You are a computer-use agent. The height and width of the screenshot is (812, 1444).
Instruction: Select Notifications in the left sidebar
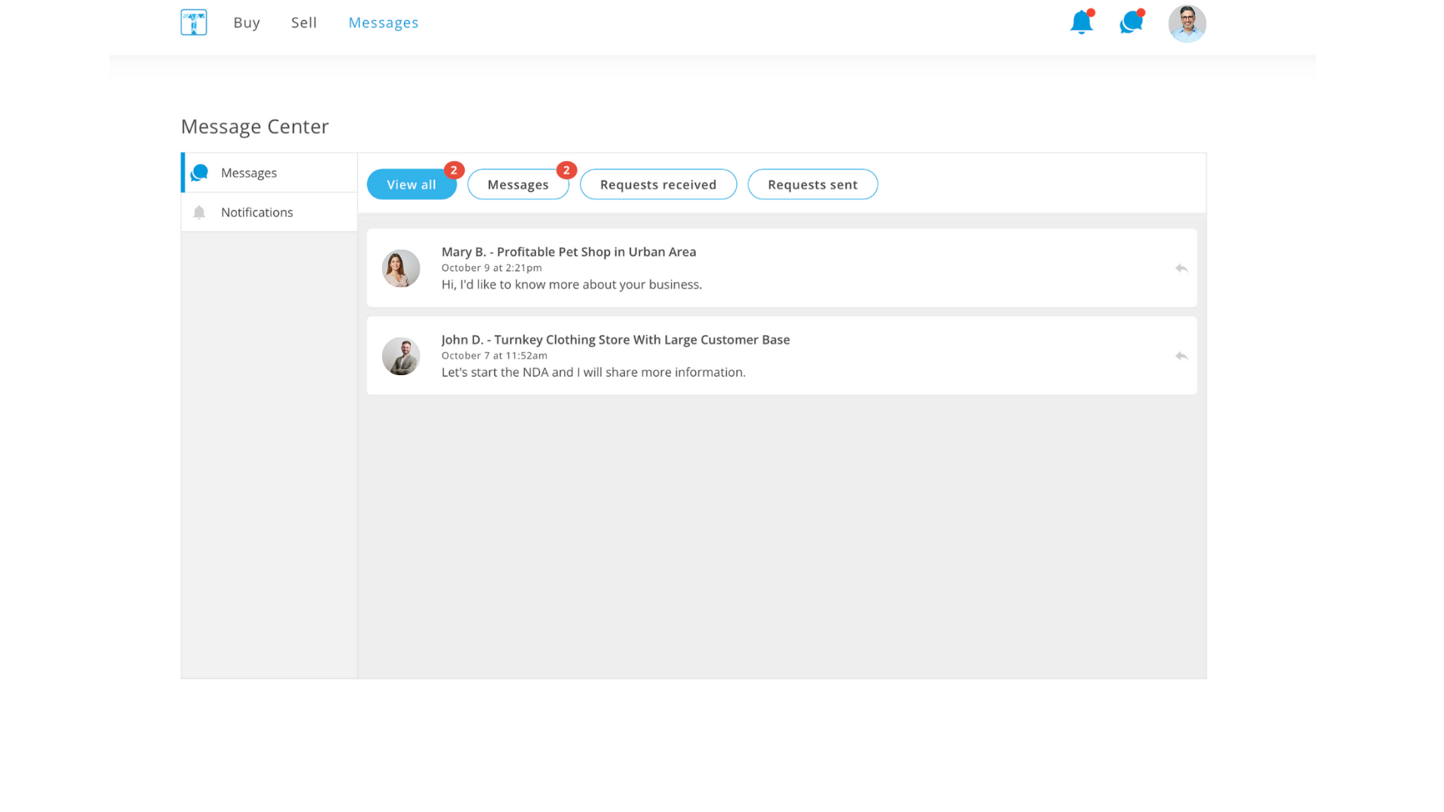(x=257, y=213)
